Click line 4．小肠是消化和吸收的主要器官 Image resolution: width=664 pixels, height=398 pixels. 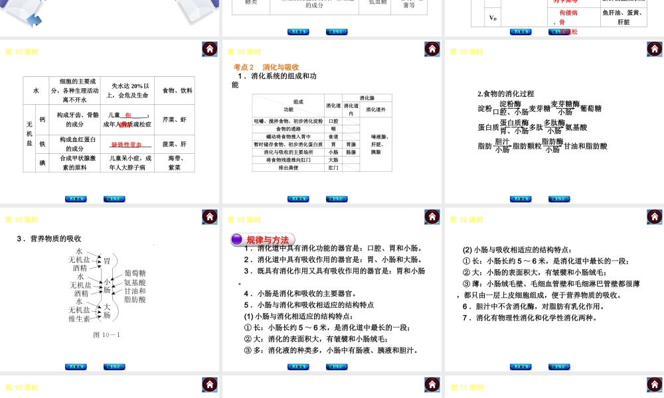tap(300, 293)
